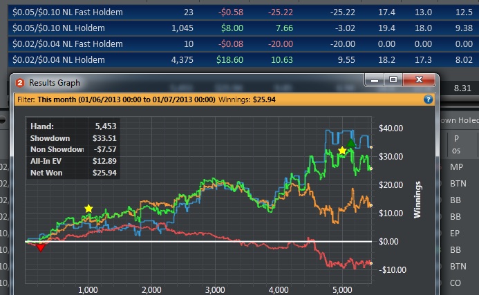Viewport: 479px width, 295px height.
Task: Click the $40.00 axis label
Action: (x=391, y=129)
